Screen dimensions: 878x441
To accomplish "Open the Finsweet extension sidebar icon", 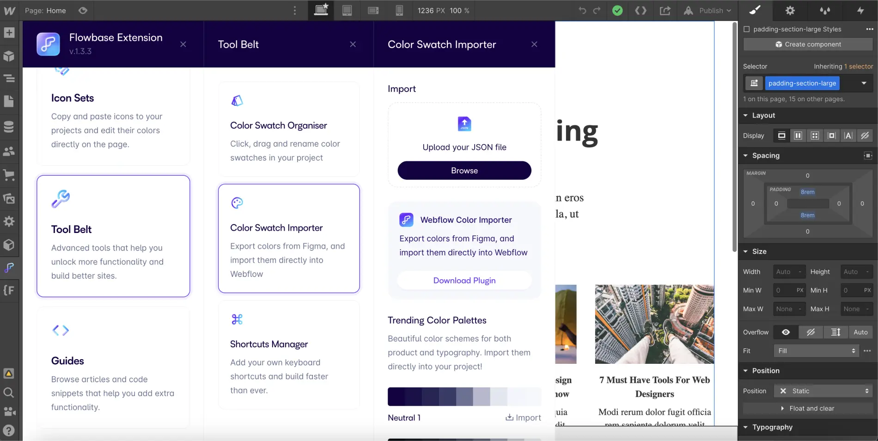I will tap(9, 290).
